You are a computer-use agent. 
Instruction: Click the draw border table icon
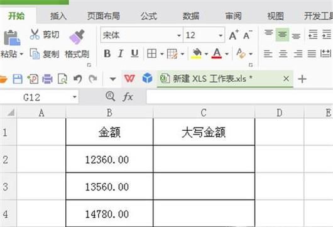[x=172, y=54]
